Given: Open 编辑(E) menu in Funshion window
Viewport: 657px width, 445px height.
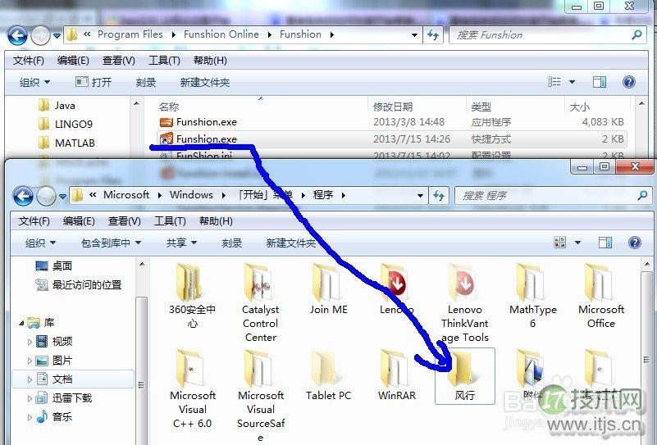Looking at the screenshot, I should coord(73,61).
